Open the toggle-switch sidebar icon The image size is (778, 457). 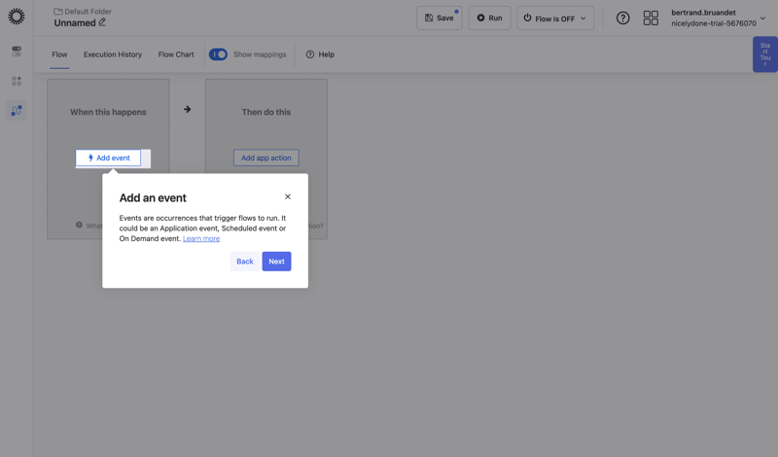[x=17, y=52]
